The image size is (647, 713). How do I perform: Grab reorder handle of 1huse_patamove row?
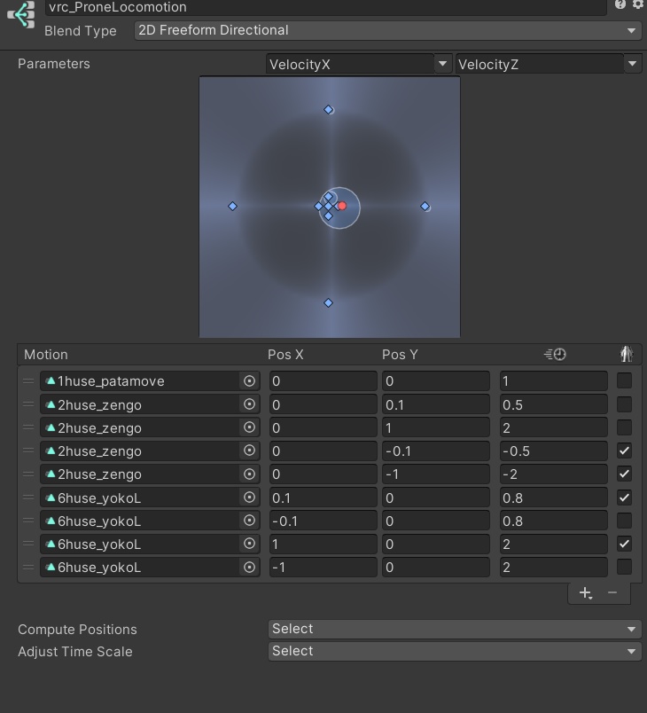pyautogui.click(x=28, y=381)
